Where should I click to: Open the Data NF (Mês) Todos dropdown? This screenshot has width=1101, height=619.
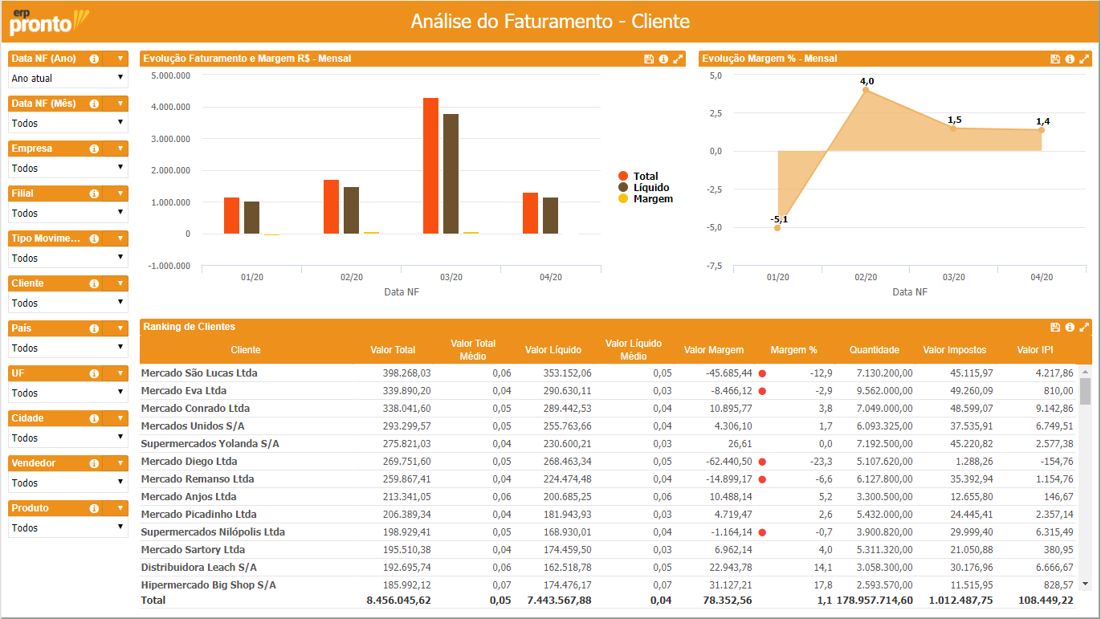[x=67, y=123]
